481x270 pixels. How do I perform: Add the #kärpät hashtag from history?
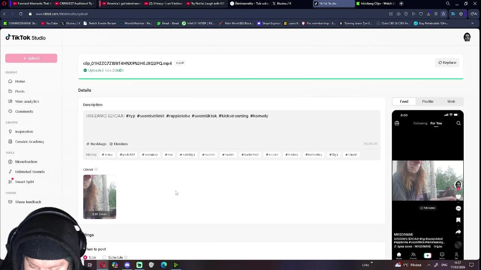(x=351, y=154)
